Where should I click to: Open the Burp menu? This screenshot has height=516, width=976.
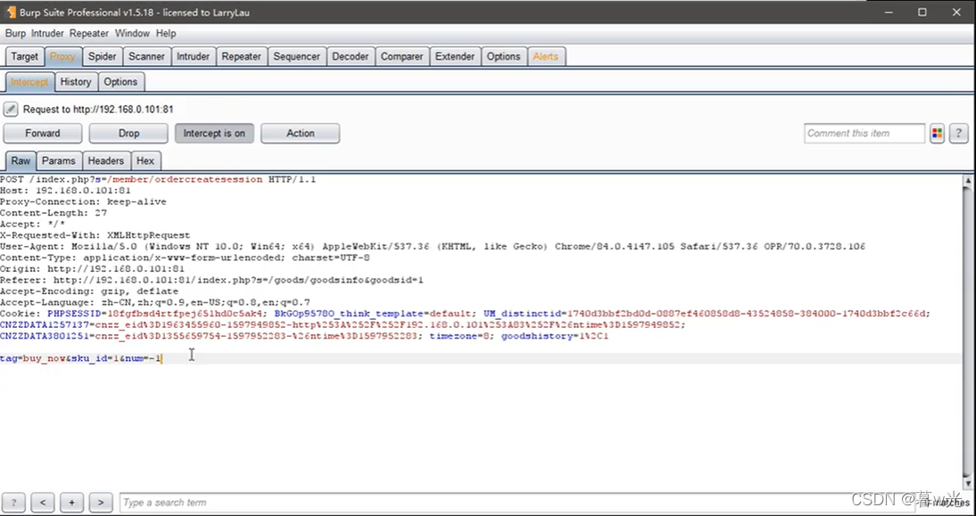pos(15,34)
